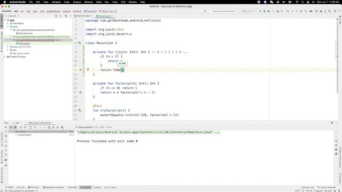
Task: Open Run panel settings gear
Action: [332, 123]
